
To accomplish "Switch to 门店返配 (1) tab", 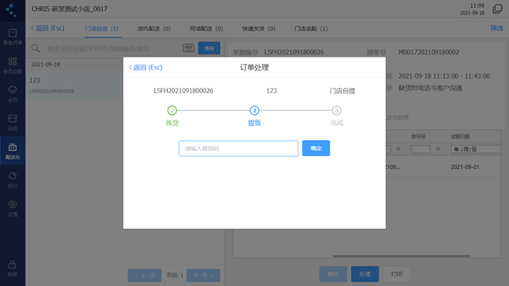I will pos(311,28).
